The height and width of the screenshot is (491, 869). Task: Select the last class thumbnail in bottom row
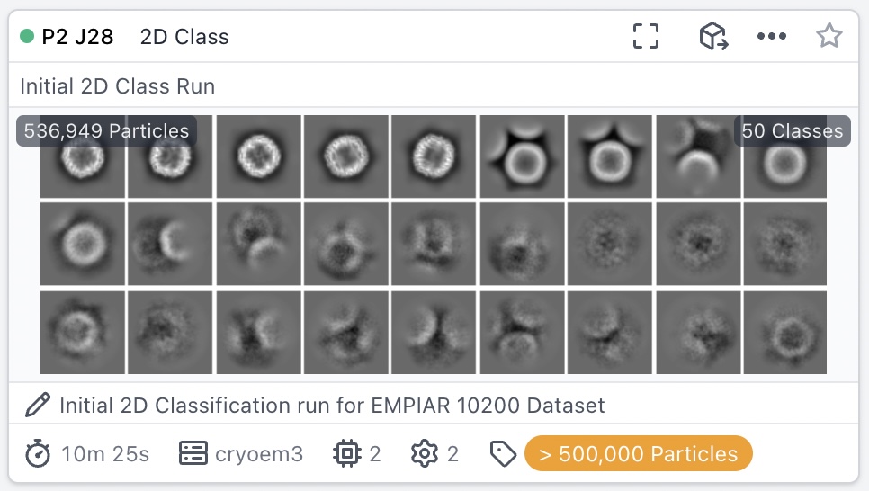point(784,332)
